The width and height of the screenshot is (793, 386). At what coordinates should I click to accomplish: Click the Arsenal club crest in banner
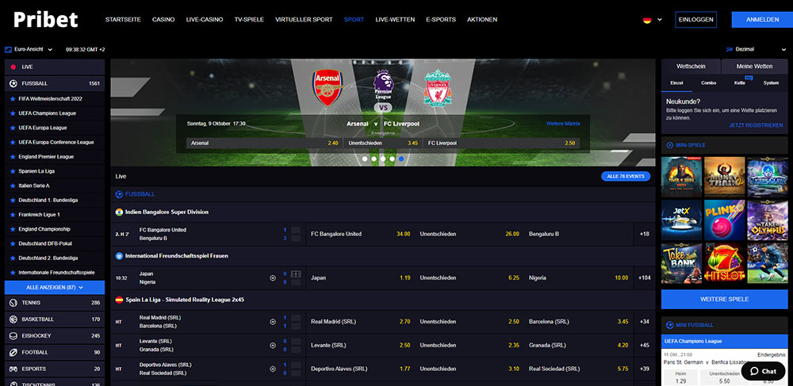(328, 87)
